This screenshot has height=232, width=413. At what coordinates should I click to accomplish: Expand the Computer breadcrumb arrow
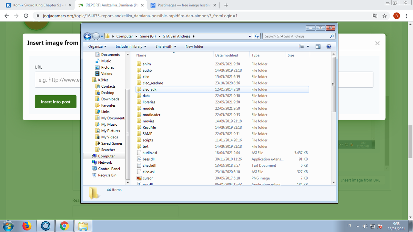tap(136, 36)
